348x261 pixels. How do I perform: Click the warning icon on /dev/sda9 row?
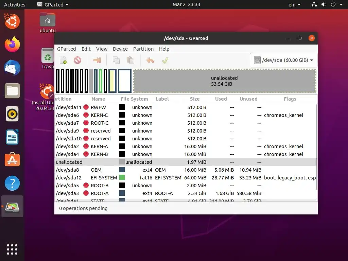pyautogui.click(x=86, y=131)
